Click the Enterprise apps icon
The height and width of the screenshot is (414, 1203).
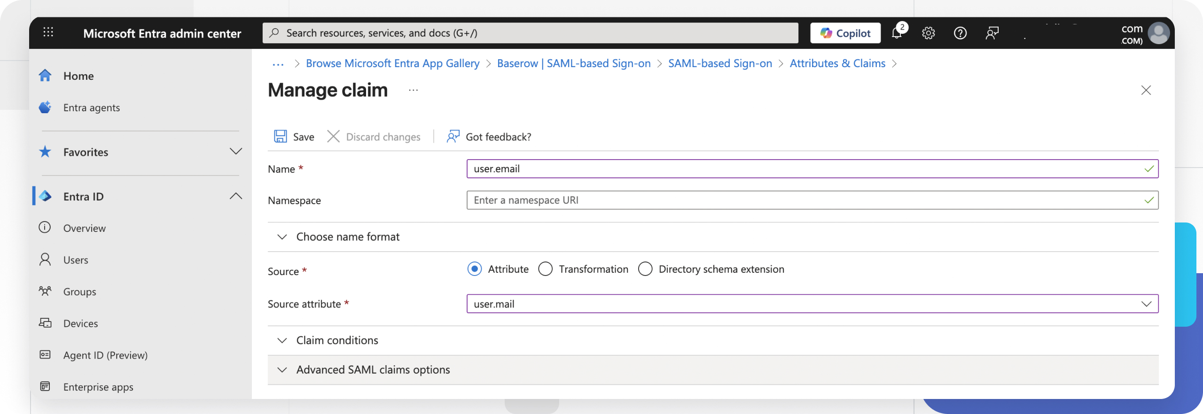click(45, 386)
